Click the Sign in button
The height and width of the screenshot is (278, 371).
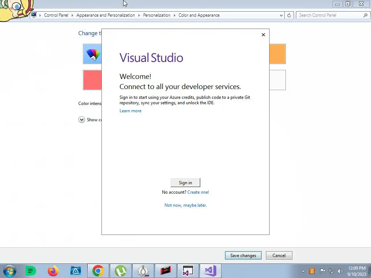point(185,182)
